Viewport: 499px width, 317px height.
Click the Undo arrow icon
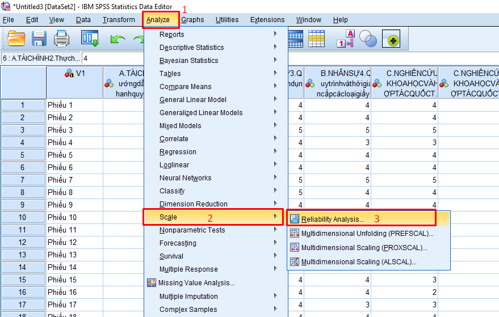coord(118,39)
